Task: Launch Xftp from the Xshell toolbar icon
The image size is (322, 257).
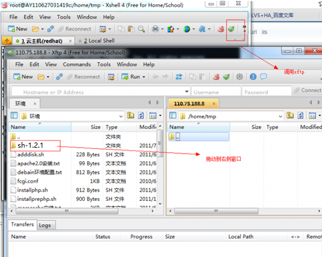Action: coord(231,29)
